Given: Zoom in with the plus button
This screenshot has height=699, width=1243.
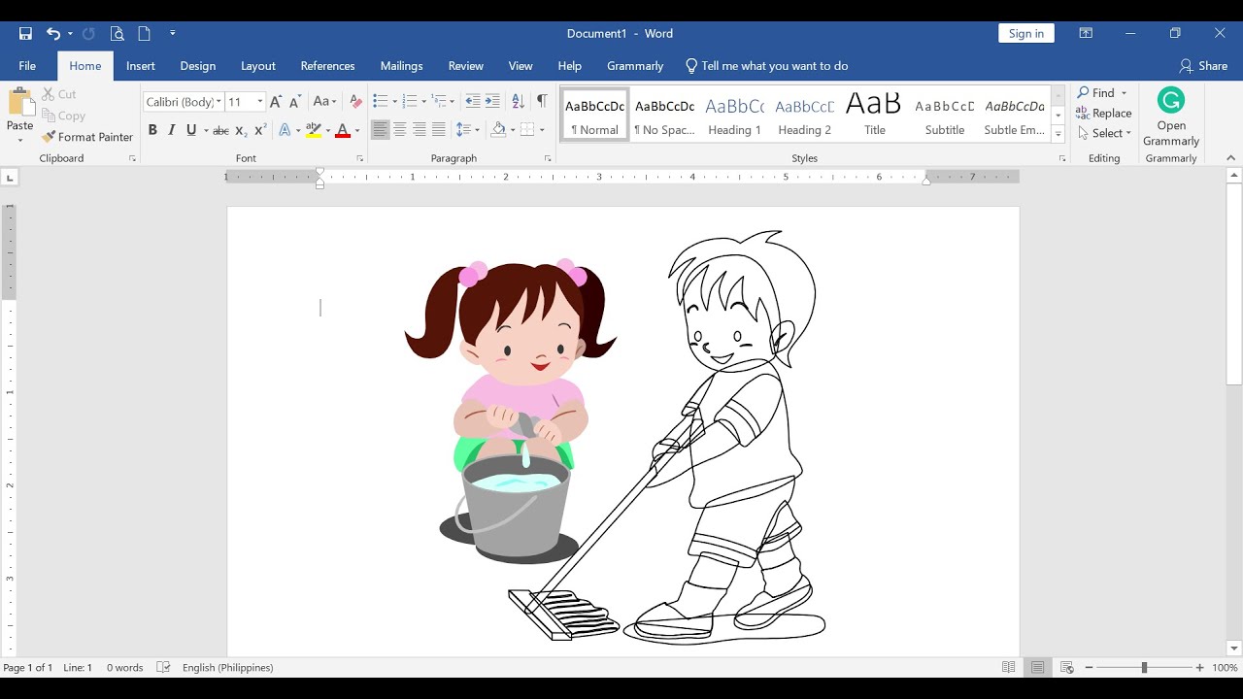Looking at the screenshot, I should (x=1200, y=668).
